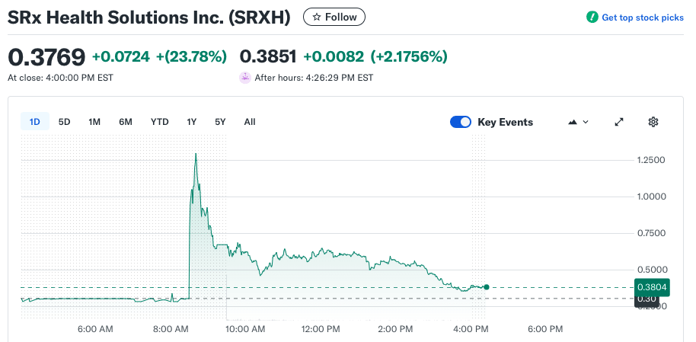Toggle the Key Events switch
The image size is (696, 342).
click(461, 122)
